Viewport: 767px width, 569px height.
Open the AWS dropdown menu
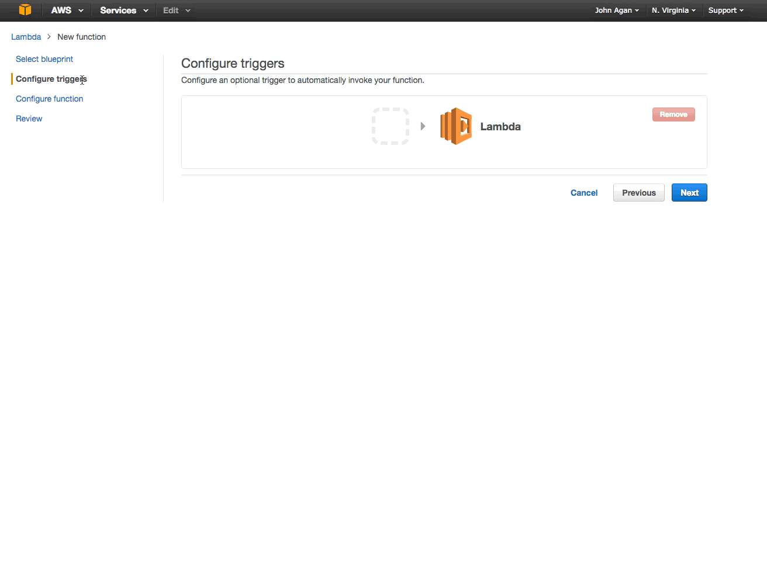pos(67,11)
